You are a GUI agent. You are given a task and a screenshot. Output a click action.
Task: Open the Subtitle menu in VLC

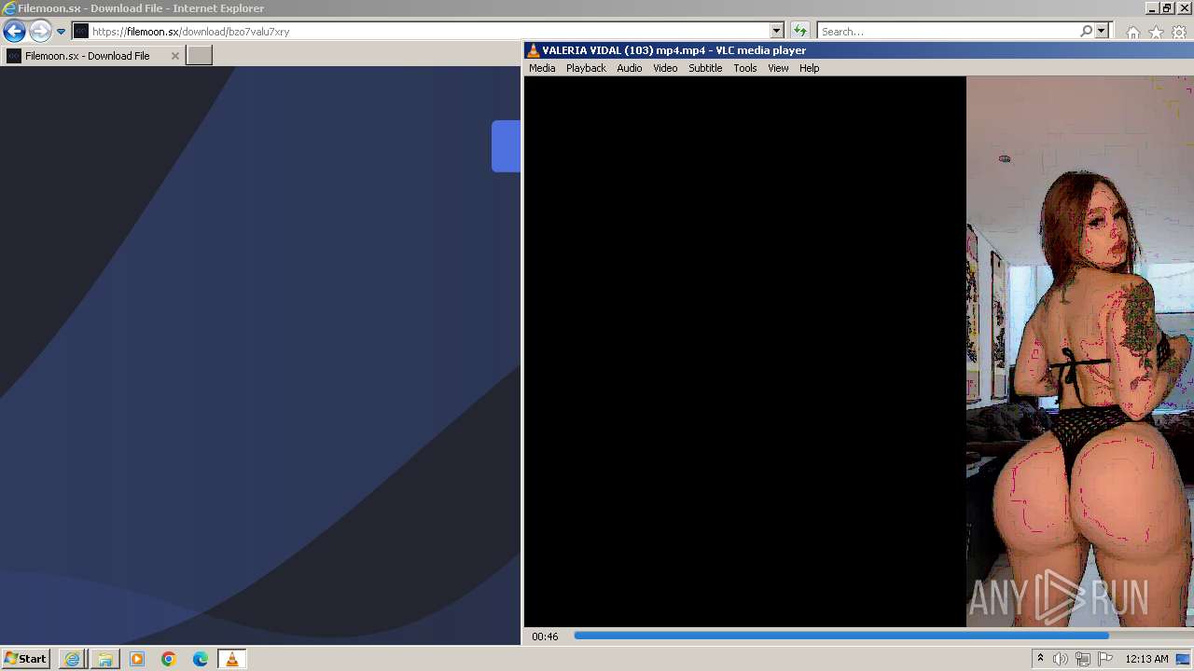[x=705, y=68]
